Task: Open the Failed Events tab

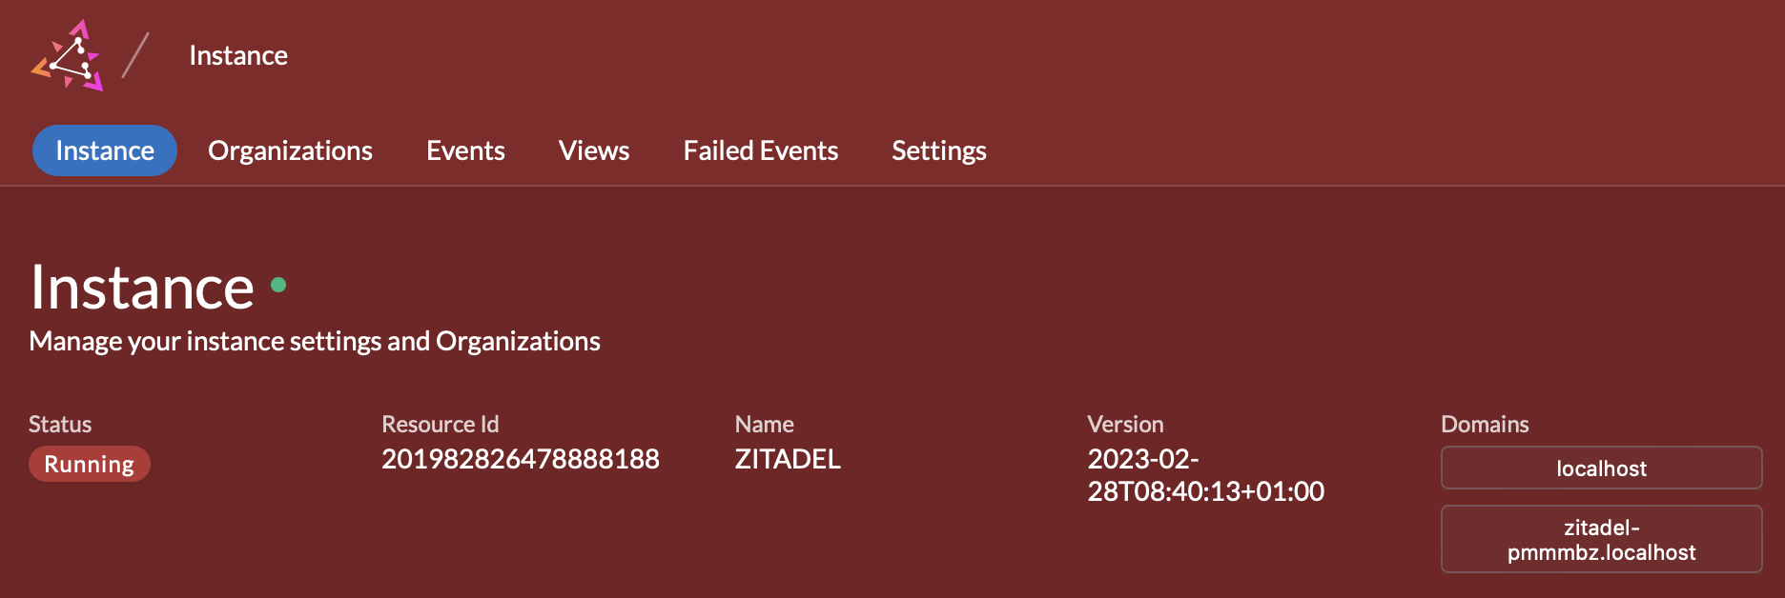Action: tap(761, 150)
